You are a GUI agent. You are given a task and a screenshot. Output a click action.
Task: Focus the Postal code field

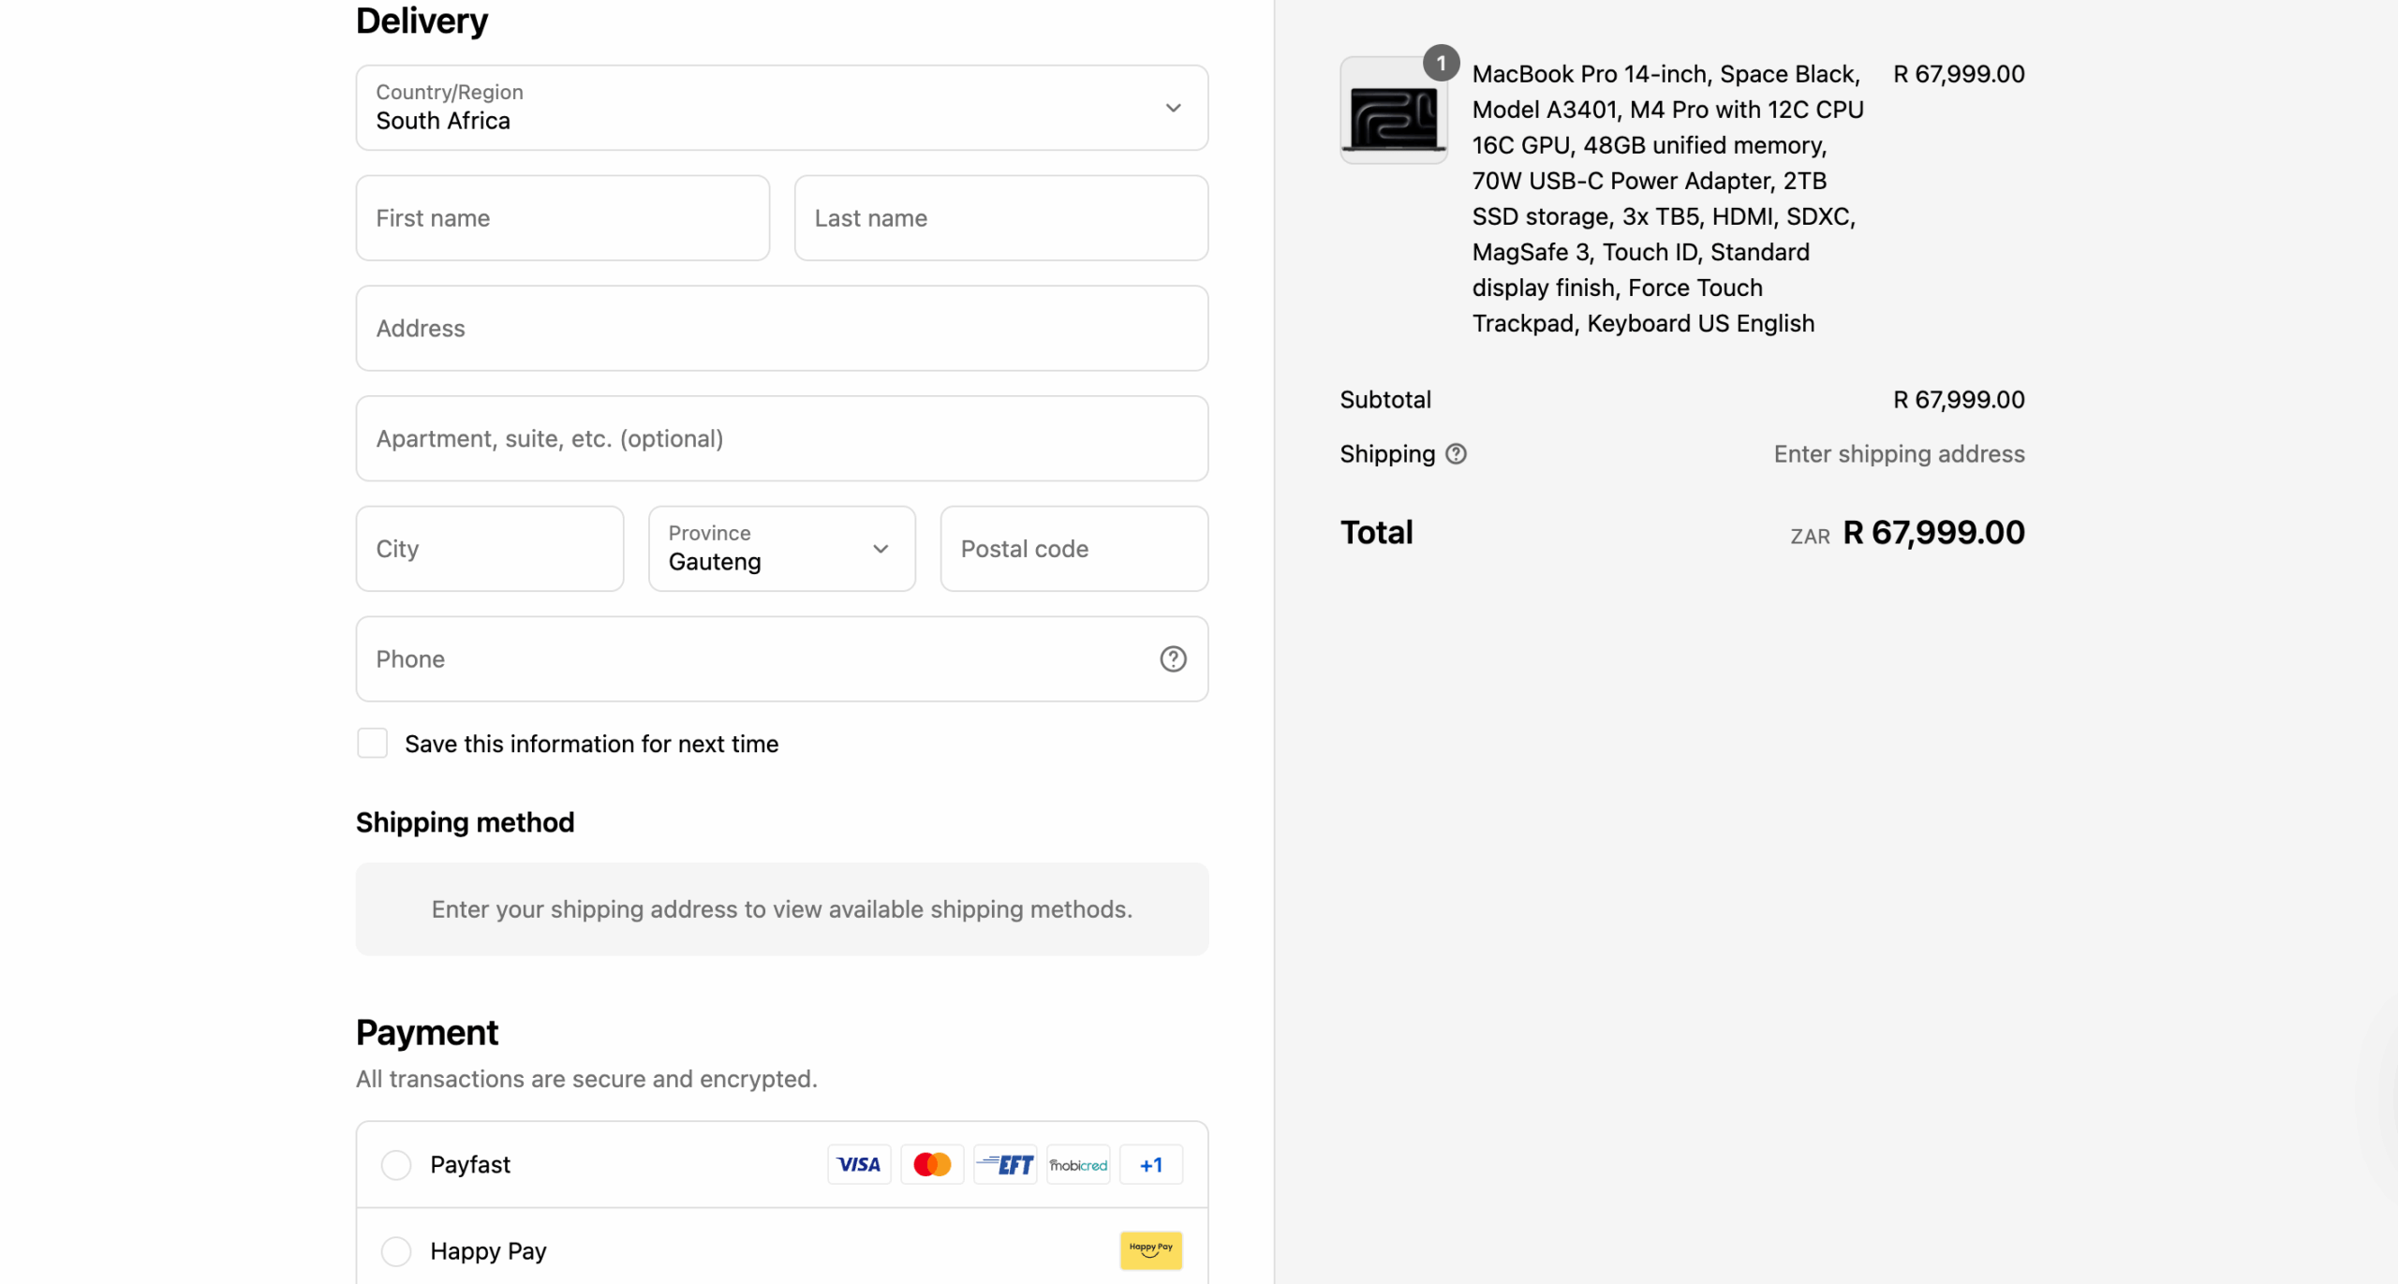1073,549
